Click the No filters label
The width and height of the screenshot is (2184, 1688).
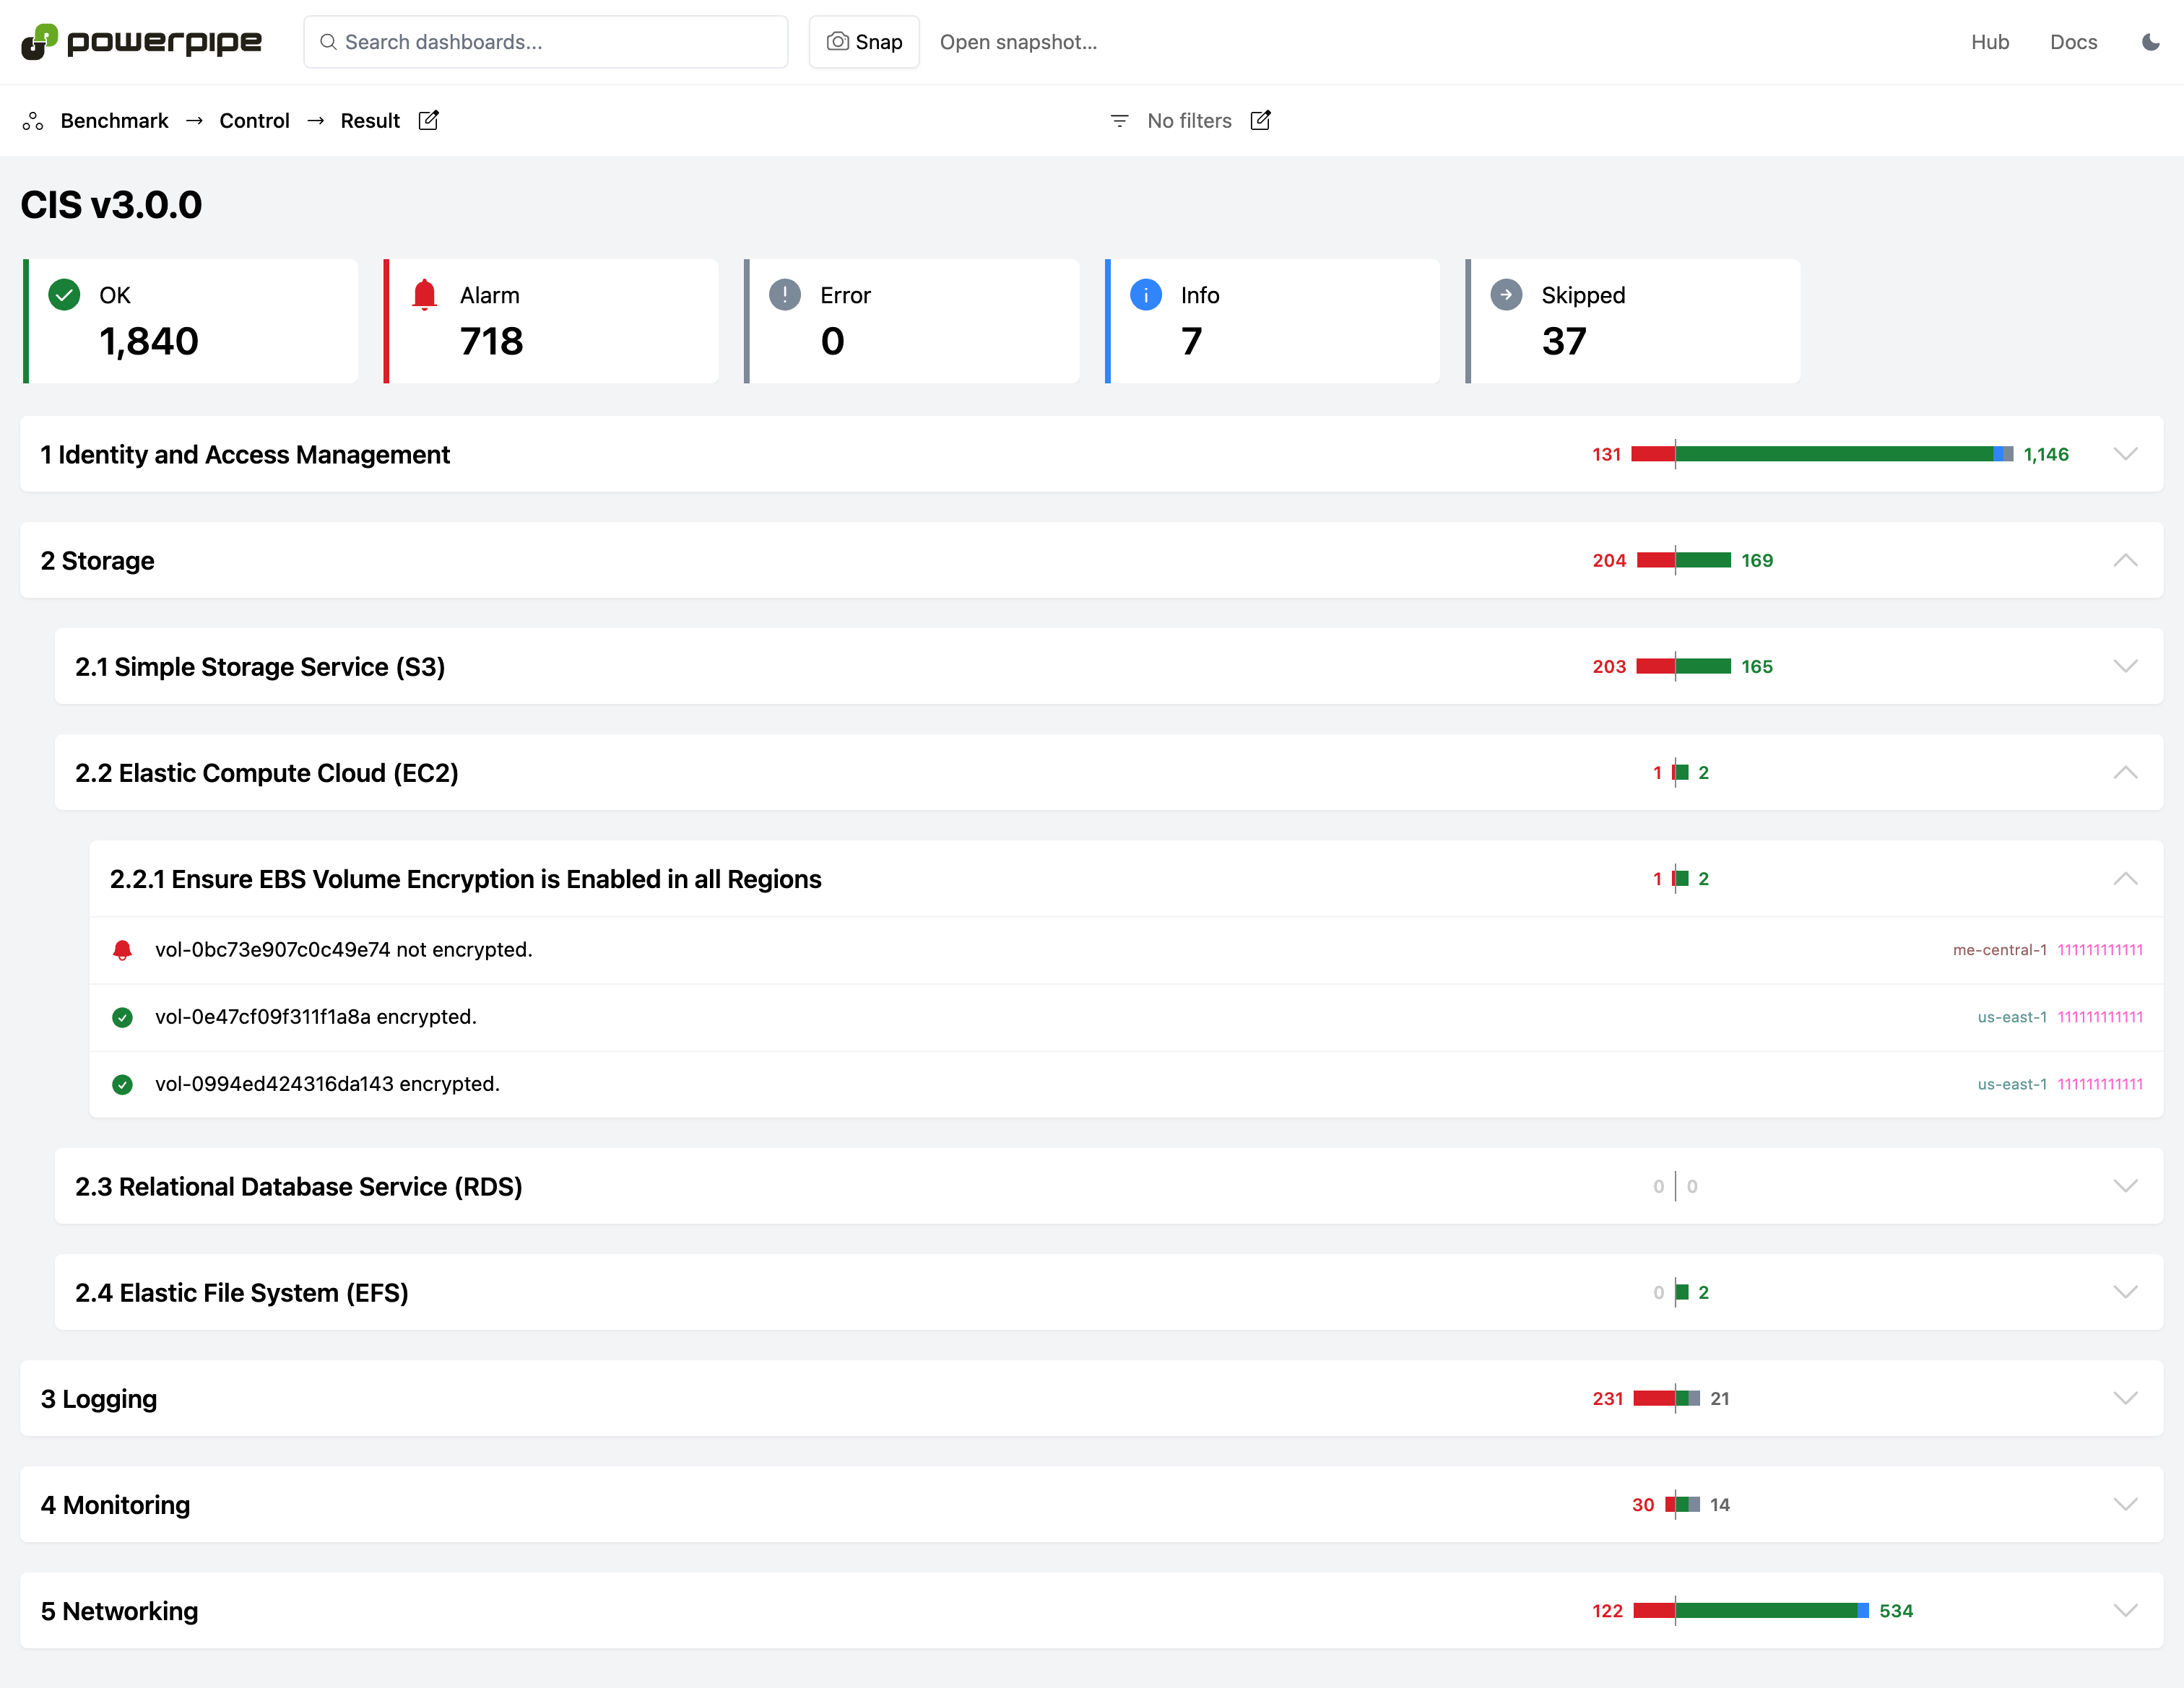click(1189, 121)
